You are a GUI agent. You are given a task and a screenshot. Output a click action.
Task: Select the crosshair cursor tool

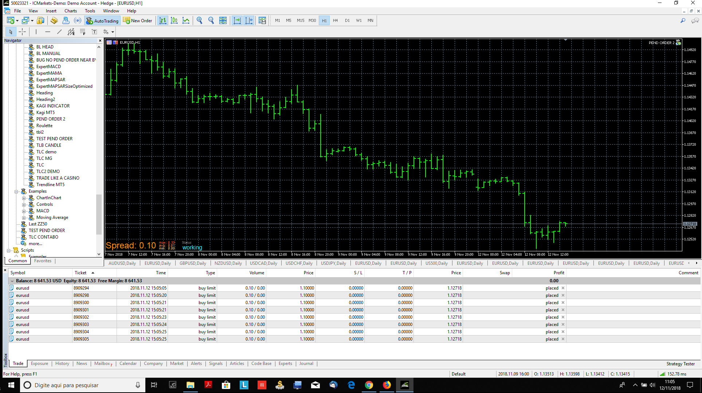click(22, 32)
